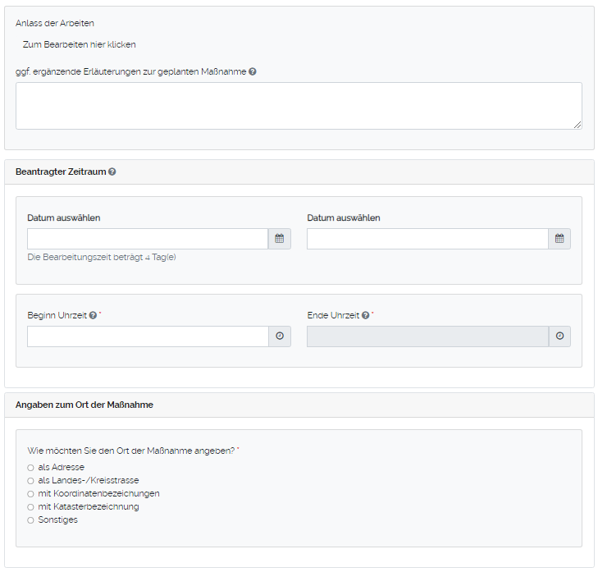The height and width of the screenshot is (572, 598).
Task: Open calendar picker for the end date
Action: [x=559, y=239]
